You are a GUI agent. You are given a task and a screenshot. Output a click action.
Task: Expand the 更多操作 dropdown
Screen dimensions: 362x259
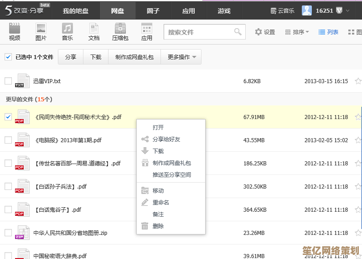point(181,57)
